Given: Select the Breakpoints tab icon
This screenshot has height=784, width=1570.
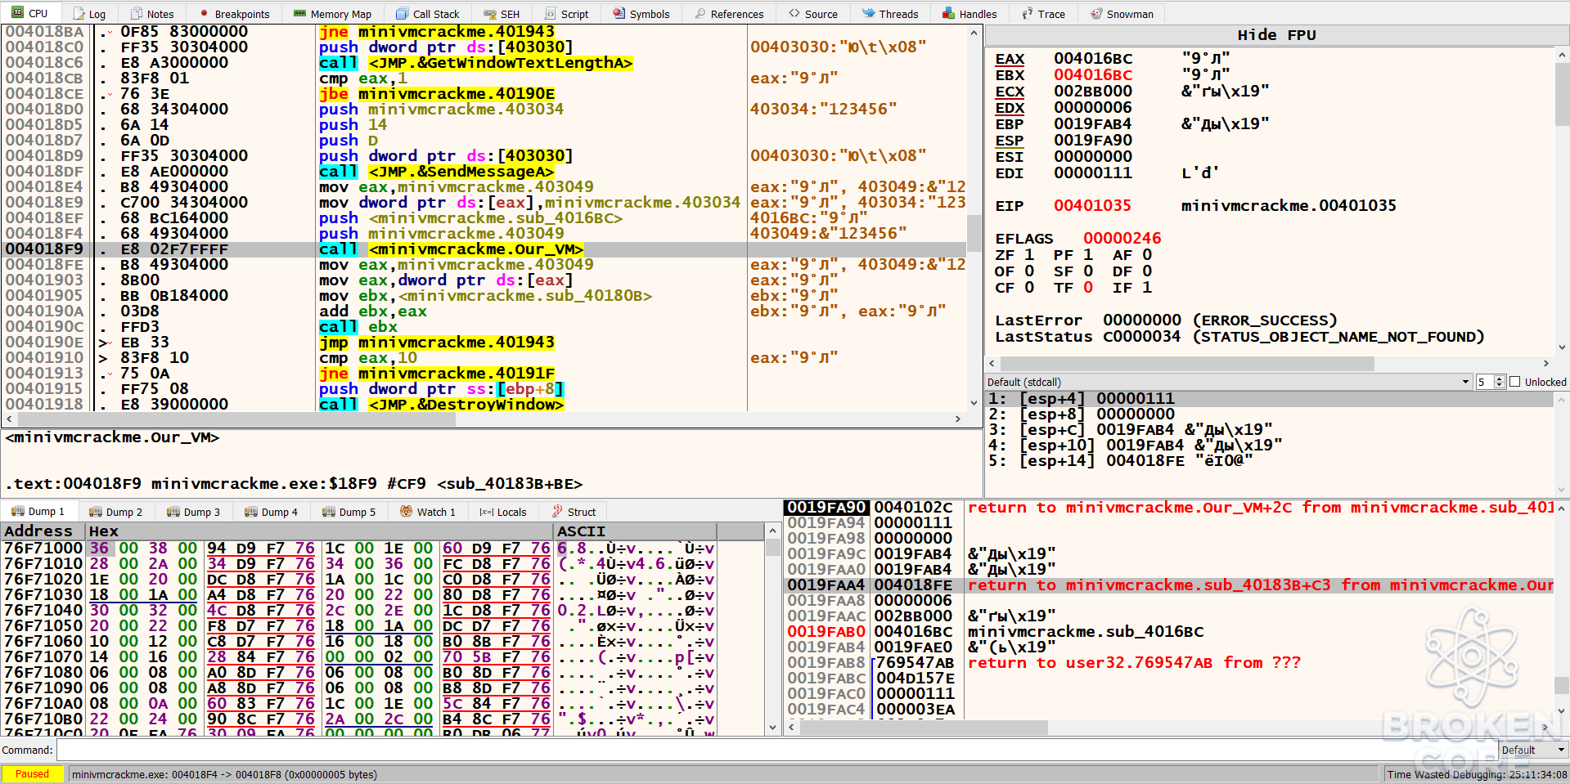Looking at the screenshot, I should pyautogui.click(x=204, y=14).
